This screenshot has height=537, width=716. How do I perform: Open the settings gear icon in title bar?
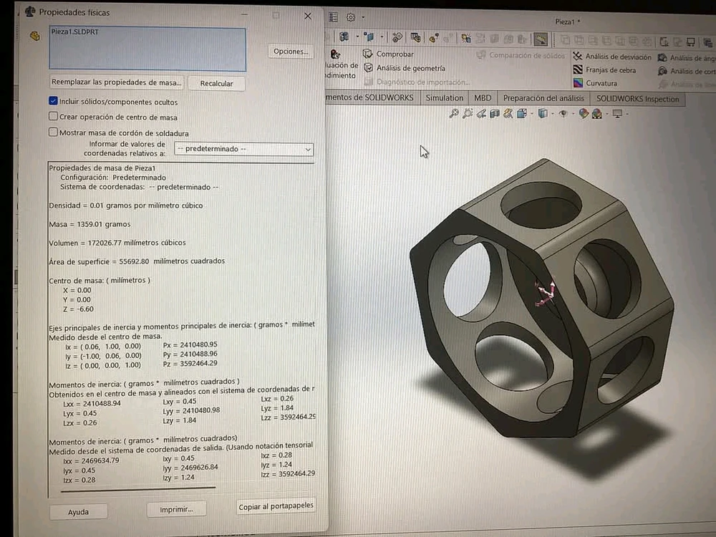[351, 17]
